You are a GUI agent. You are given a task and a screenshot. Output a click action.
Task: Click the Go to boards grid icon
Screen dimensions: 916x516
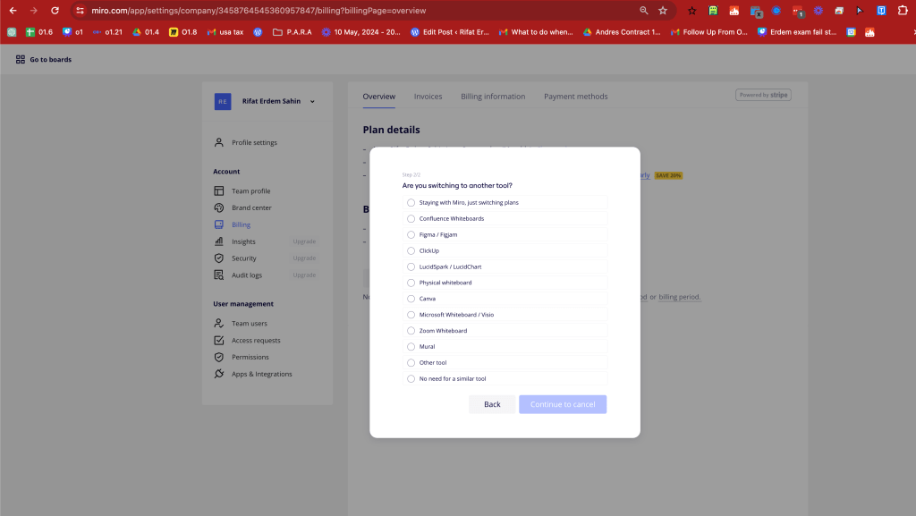tap(21, 60)
